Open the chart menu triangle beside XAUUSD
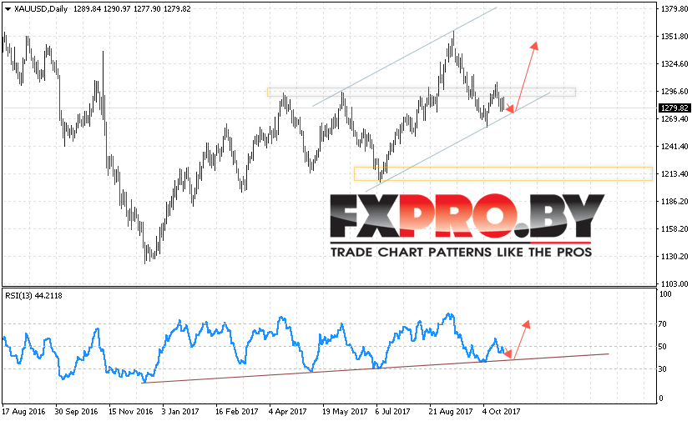 click(8, 9)
